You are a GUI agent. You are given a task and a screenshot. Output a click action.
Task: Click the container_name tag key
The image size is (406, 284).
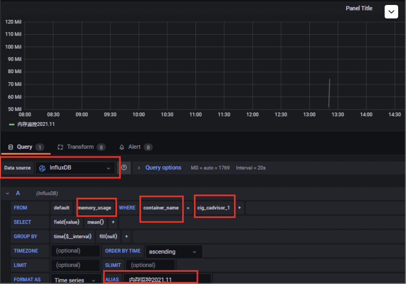pyautogui.click(x=161, y=208)
